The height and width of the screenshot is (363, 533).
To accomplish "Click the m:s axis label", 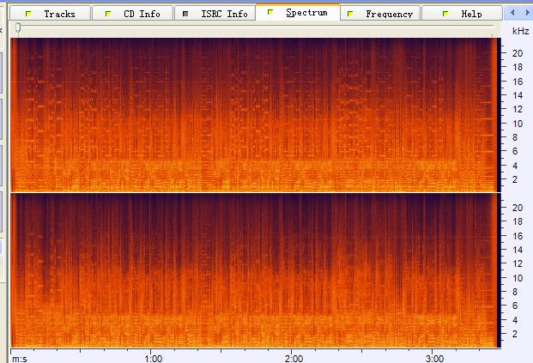I will 20,359.
